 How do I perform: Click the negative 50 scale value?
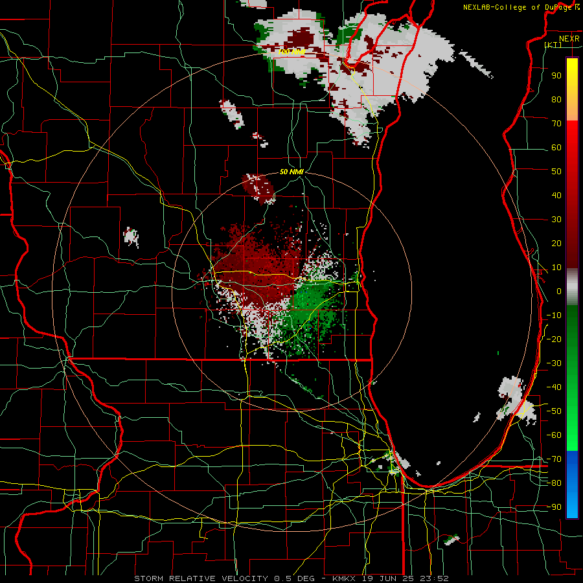click(x=554, y=411)
